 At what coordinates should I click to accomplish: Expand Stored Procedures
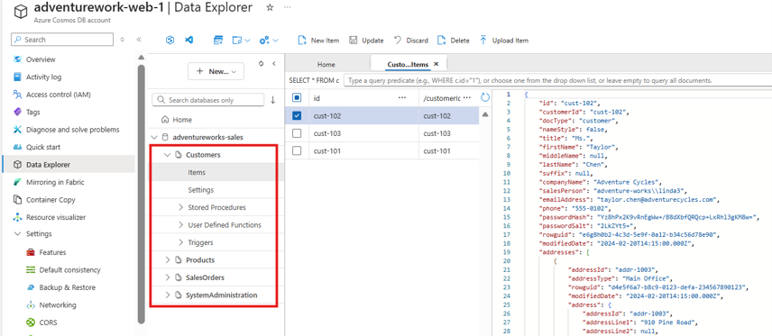181,207
